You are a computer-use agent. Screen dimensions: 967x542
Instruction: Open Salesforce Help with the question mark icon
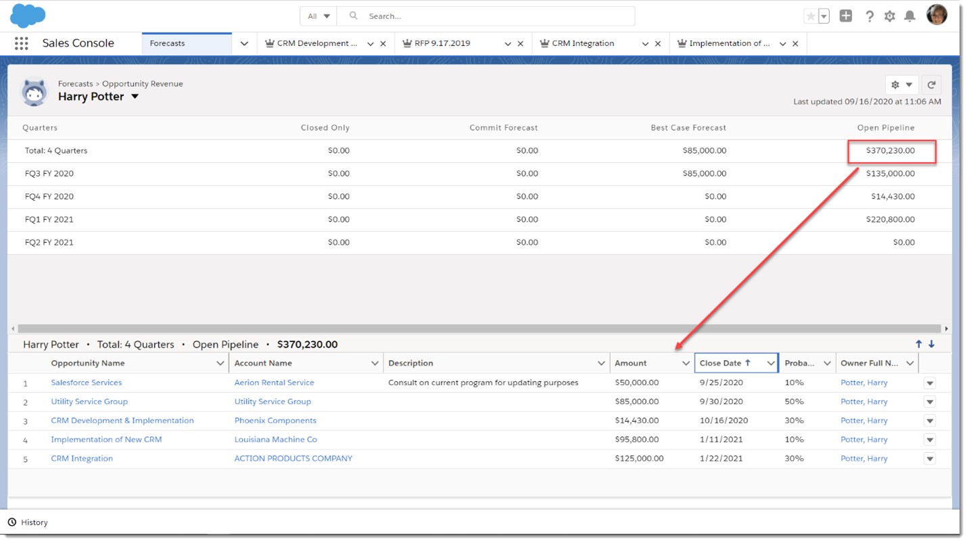870,15
